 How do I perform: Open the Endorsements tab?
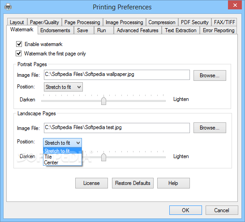[55, 30]
